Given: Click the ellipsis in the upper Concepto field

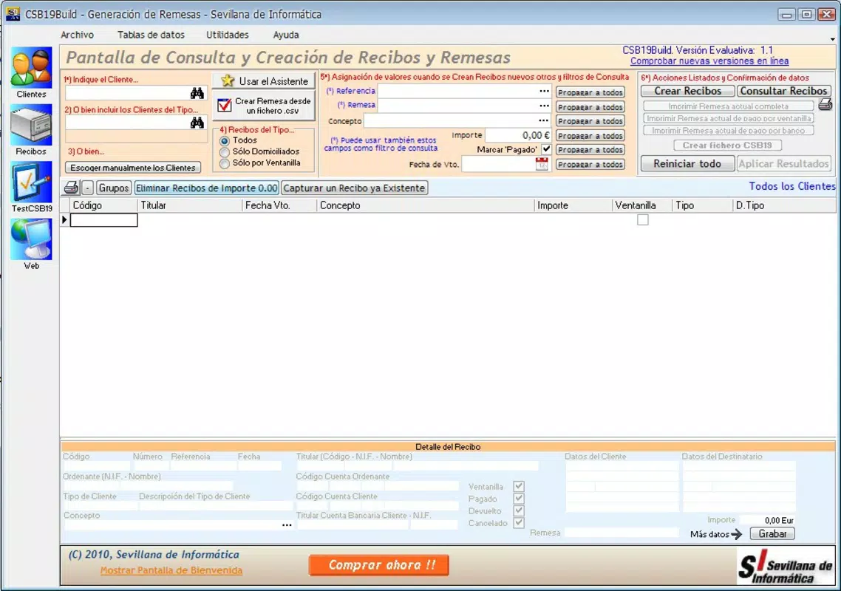Looking at the screenshot, I should (544, 120).
